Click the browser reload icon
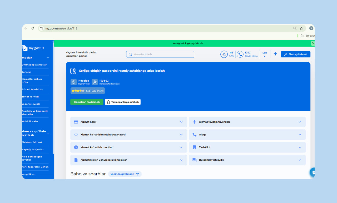Image resolution: width=337 pixels, height=203 pixels. 33,28
